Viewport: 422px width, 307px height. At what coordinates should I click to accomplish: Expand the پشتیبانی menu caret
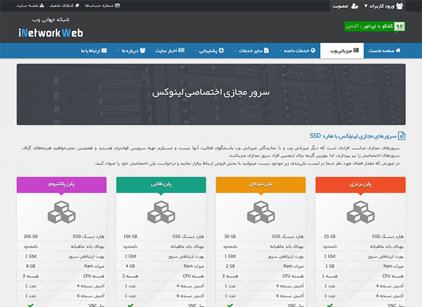195,51
